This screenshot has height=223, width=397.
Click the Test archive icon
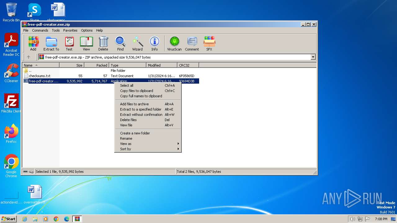[69, 43]
